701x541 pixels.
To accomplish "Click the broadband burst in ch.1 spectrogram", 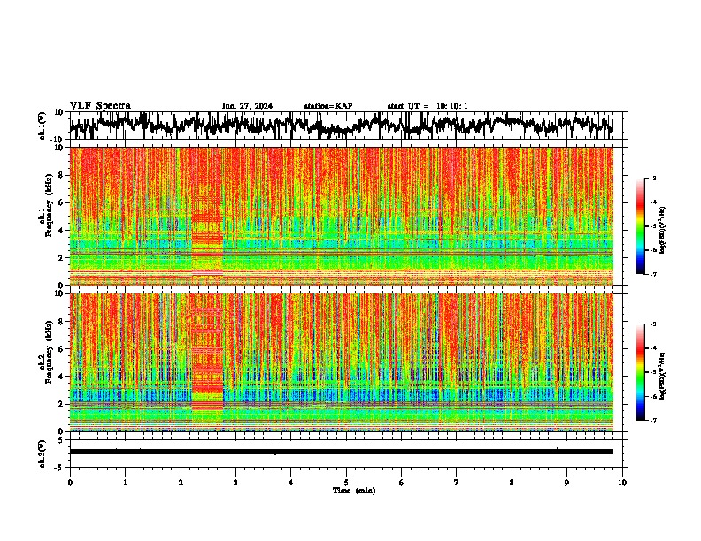I will tap(207, 216).
